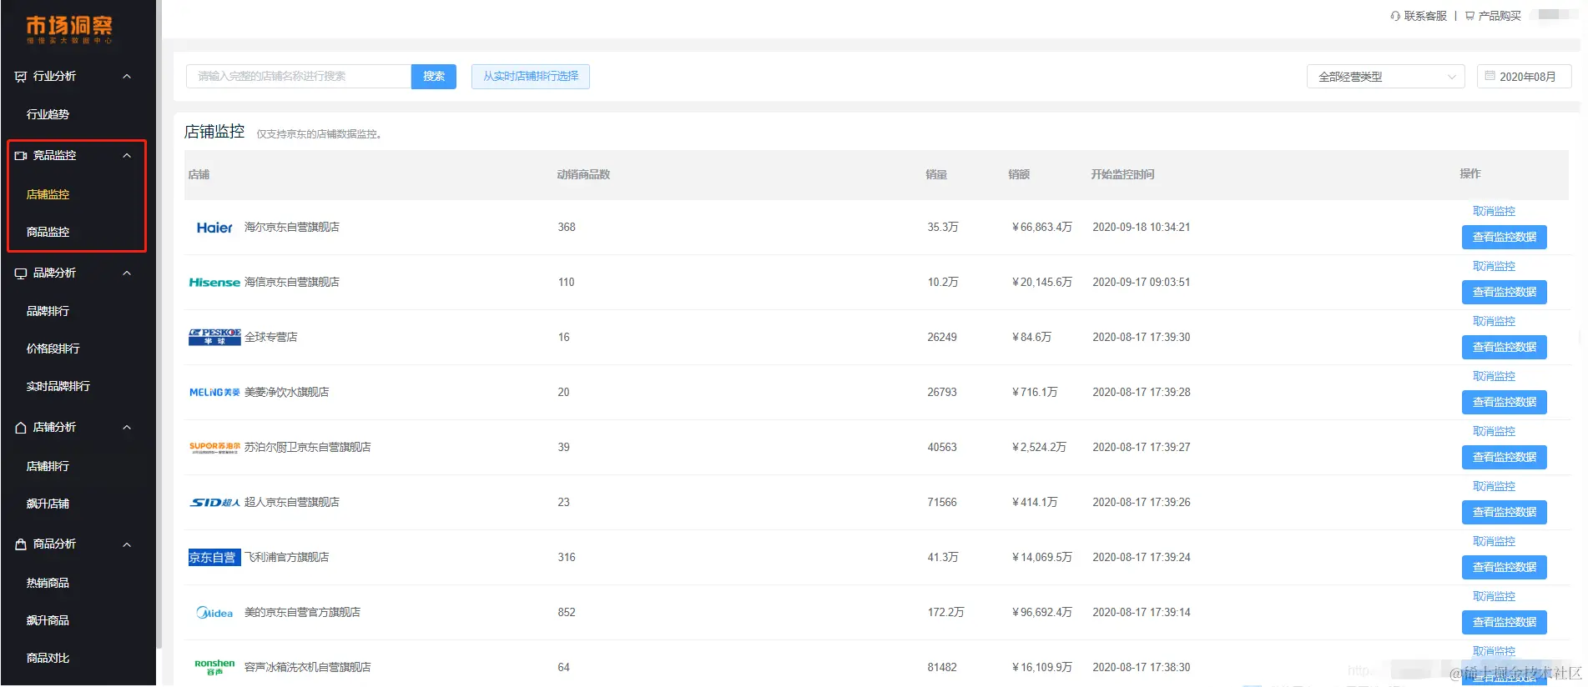Cancel monitoring for 海尔京东自营旗舰店
Viewport: 1588px width, 687px height.
pos(1494,212)
